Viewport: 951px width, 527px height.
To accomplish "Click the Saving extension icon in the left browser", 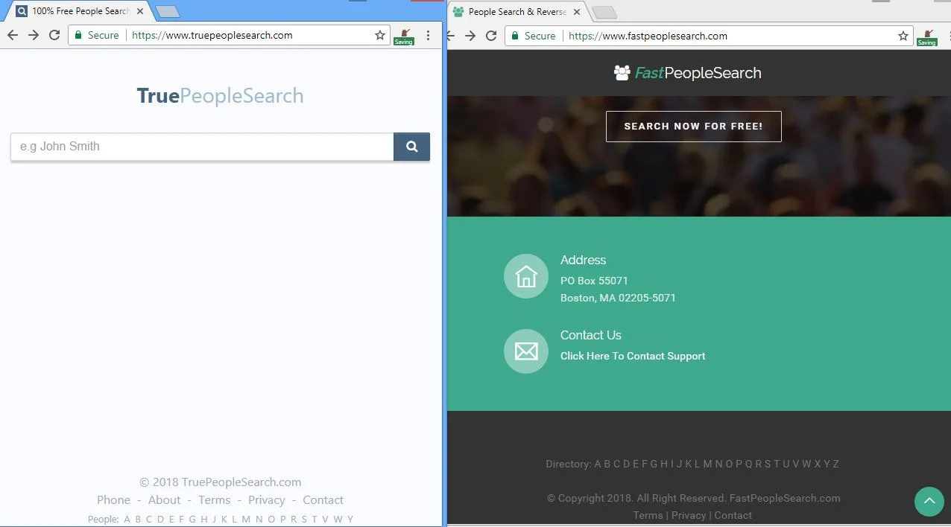I will point(404,36).
